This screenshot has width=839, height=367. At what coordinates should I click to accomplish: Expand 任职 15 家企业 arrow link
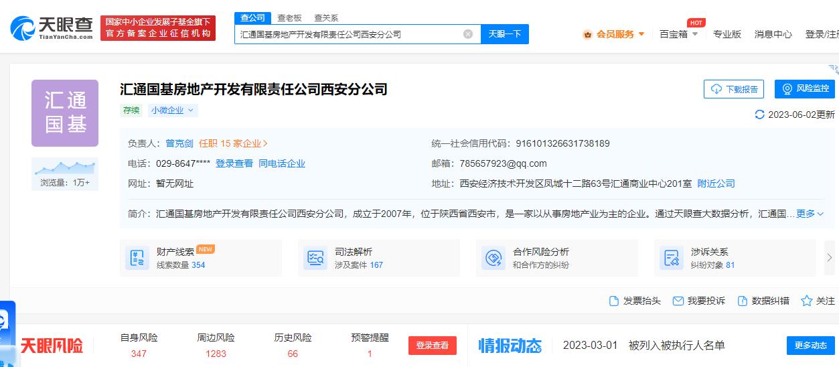click(234, 143)
